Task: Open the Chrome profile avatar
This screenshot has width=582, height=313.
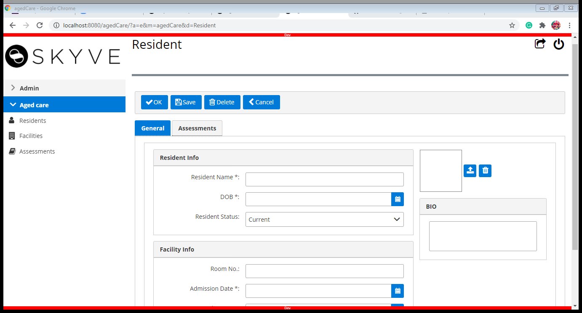Action: pyautogui.click(x=556, y=25)
